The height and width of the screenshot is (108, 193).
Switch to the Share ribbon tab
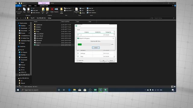[30, 6]
